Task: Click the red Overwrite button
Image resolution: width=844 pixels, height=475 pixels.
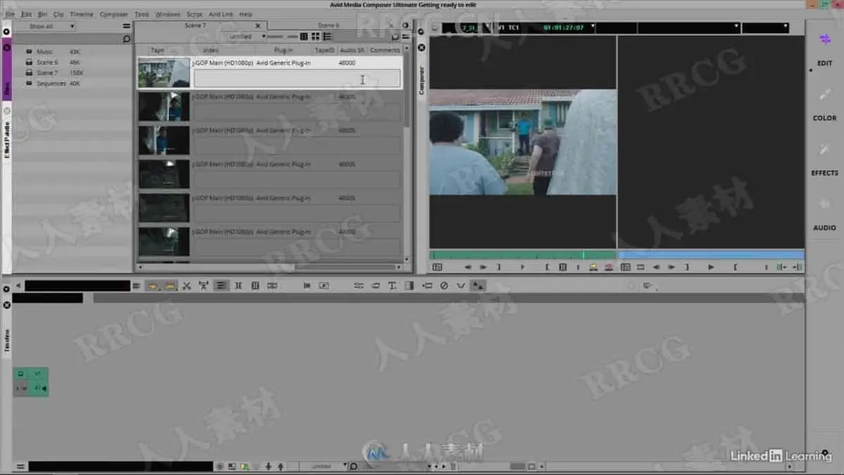Action: [608, 267]
